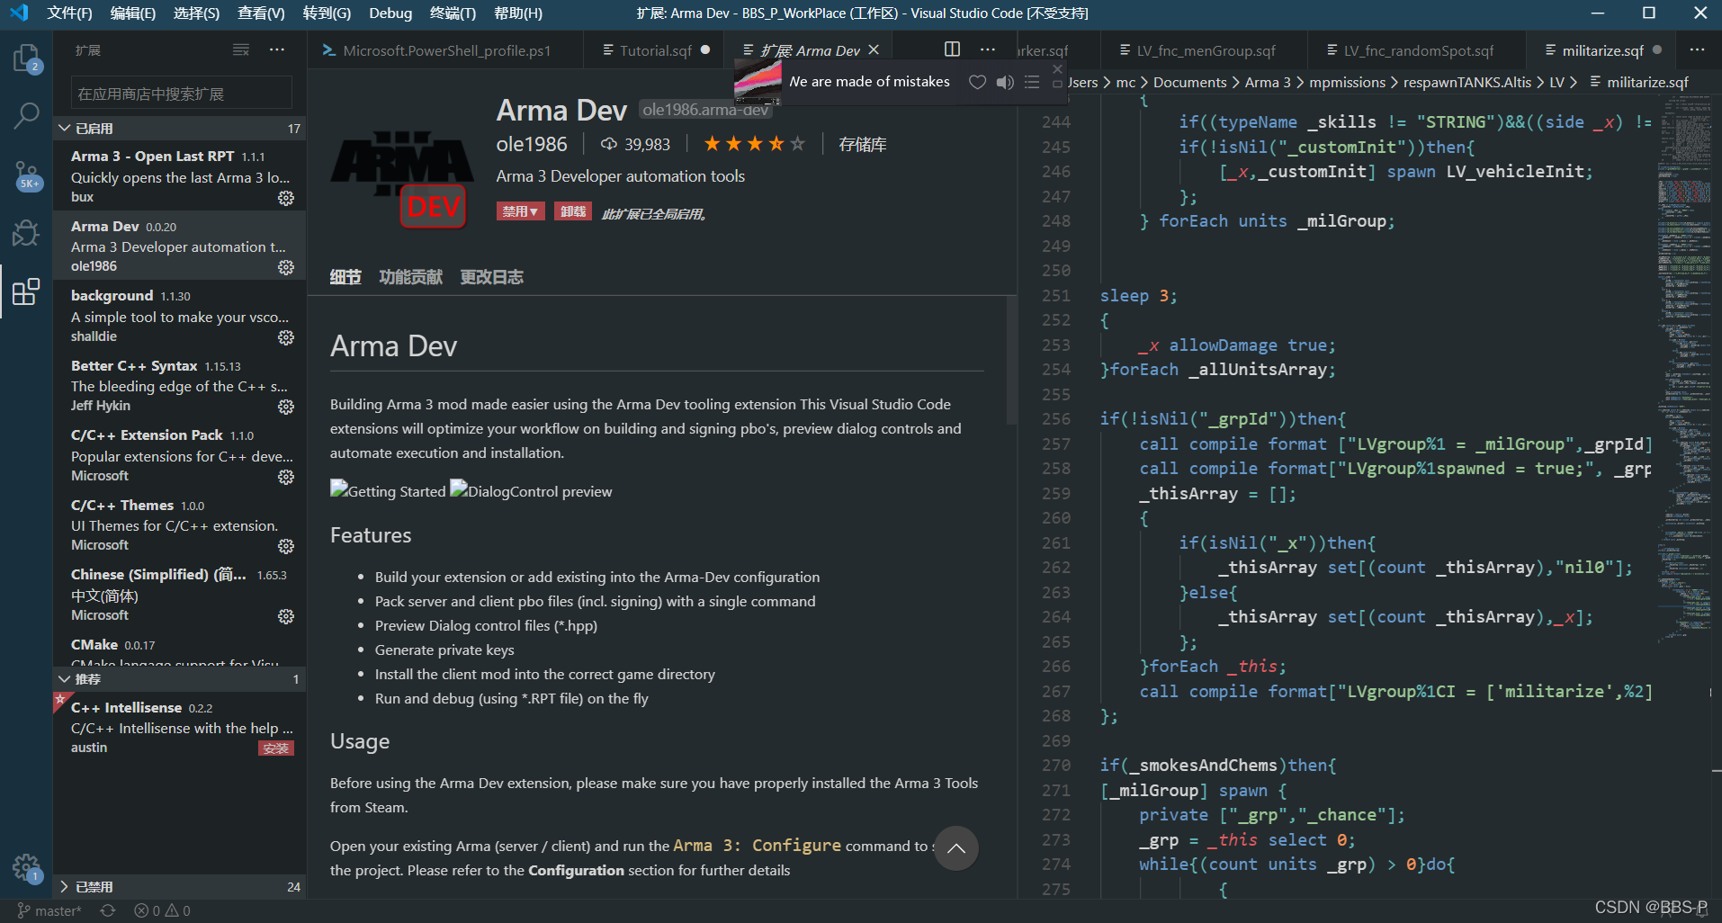Screen dimensions: 1722x923
Task: Open the Explorer view in activity bar
Action: pyautogui.click(x=26, y=59)
